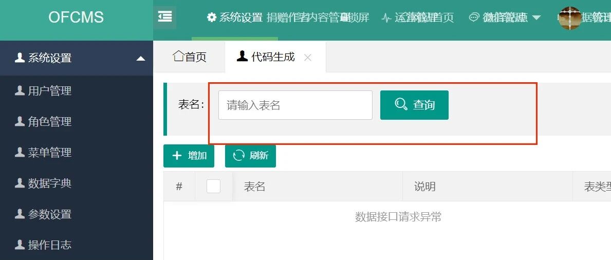This screenshot has width=611, height=260.
Task: Click the # column header
Action: click(179, 187)
